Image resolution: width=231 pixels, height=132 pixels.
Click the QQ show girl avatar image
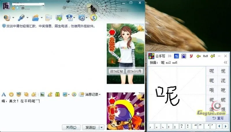(x=126, y=54)
